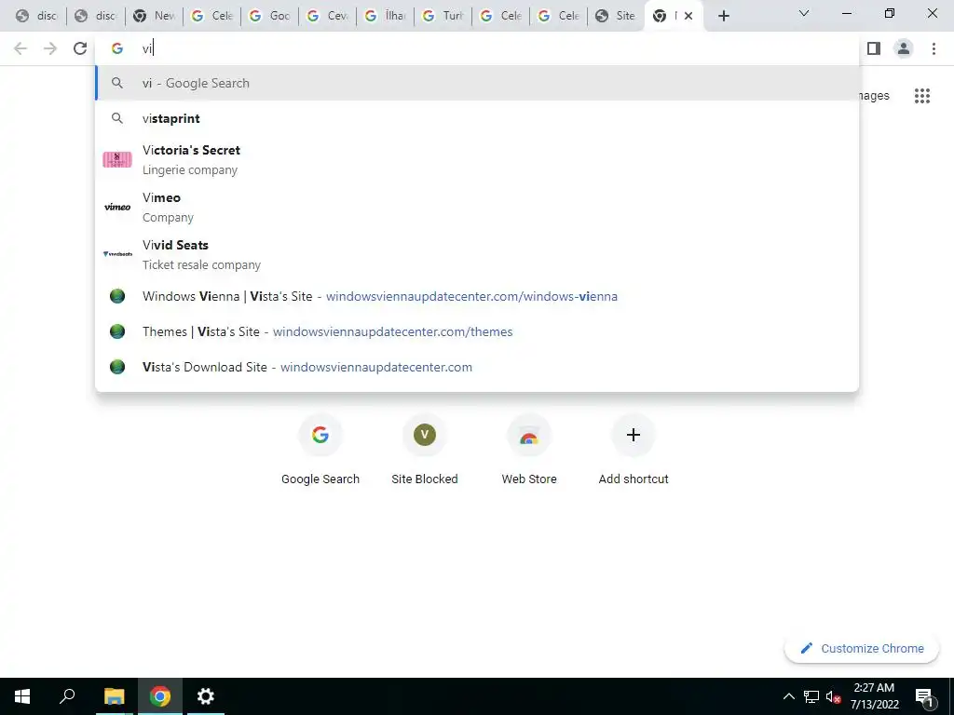This screenshot has width=954, height=715.
Task: Open Themes Vista's Site suggestion
Action: pos(478,331)
